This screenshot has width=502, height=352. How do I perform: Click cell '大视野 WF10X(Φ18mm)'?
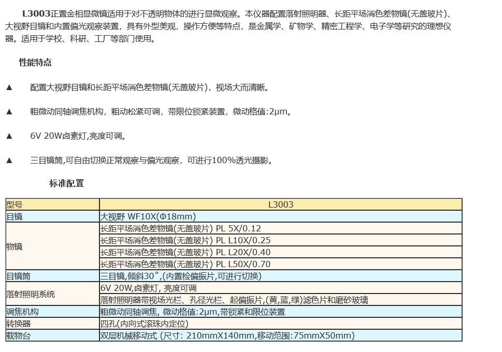281,217
